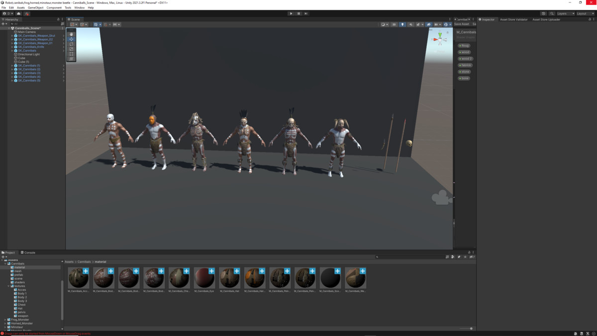This screenshot has width=597, height=336.
Task: Collapse the textures folder
Action: tap(9, 286)
